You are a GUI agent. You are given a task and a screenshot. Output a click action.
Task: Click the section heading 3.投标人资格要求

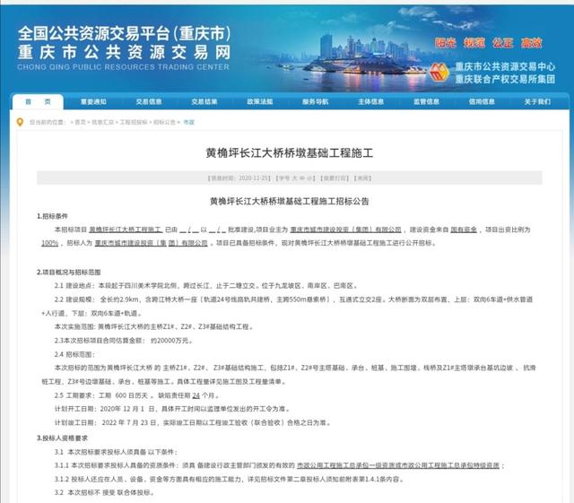pos(62,438)
